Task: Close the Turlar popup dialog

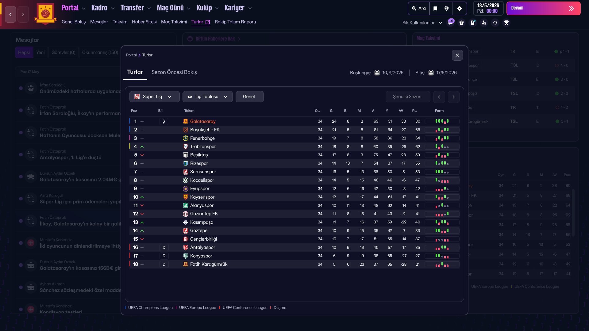Action: (x=457, y=55)
